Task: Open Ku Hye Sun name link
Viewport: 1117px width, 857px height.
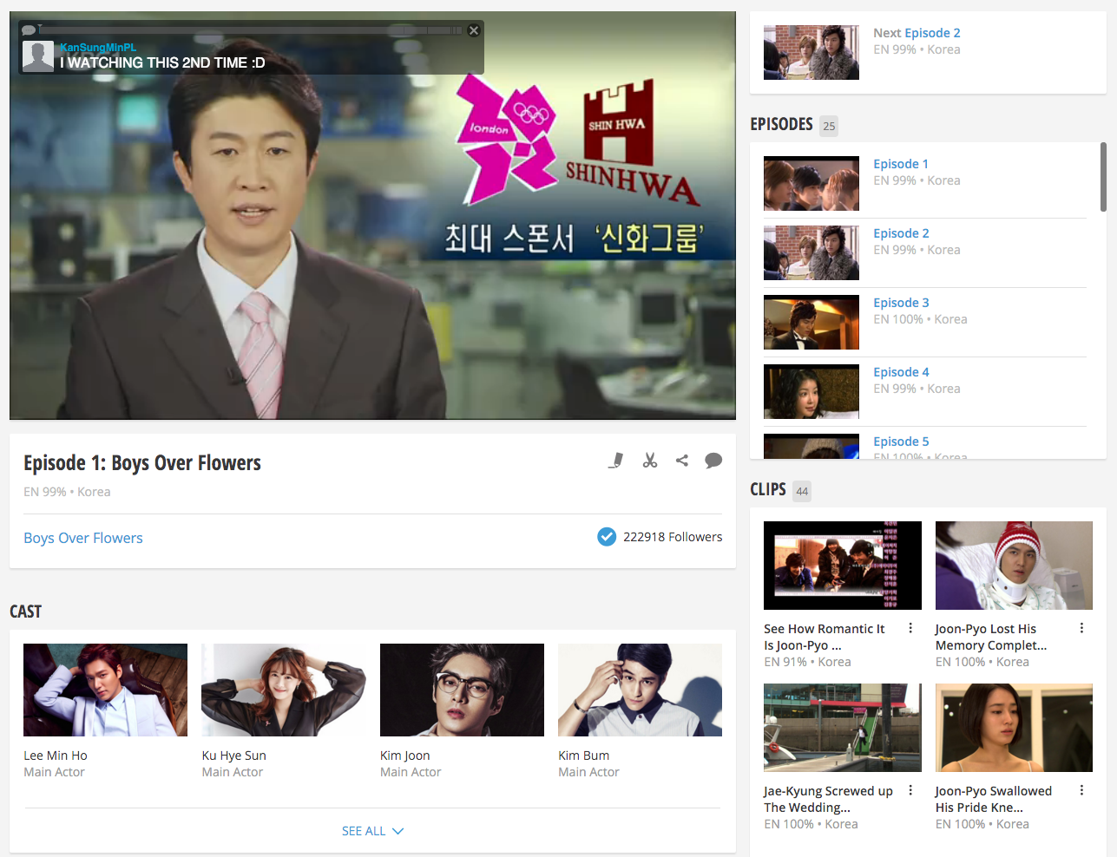Action: (234, 756)
